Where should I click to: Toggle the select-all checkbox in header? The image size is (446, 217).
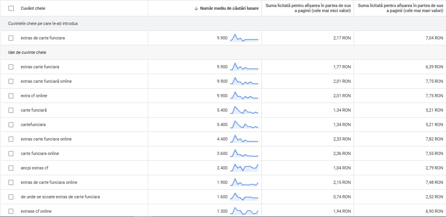(x=11, y=8)
